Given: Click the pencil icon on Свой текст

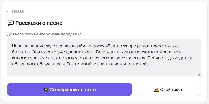Looking at the screenshot, I should (156, 90).
